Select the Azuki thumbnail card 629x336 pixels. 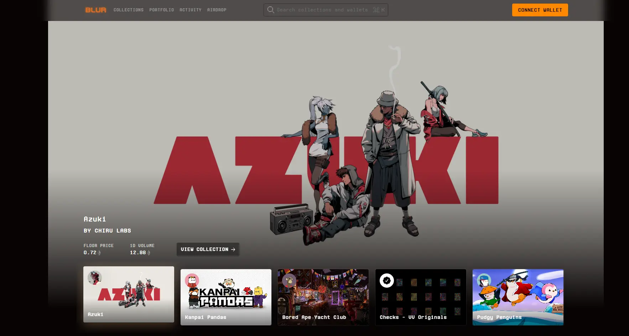[129, 294]
